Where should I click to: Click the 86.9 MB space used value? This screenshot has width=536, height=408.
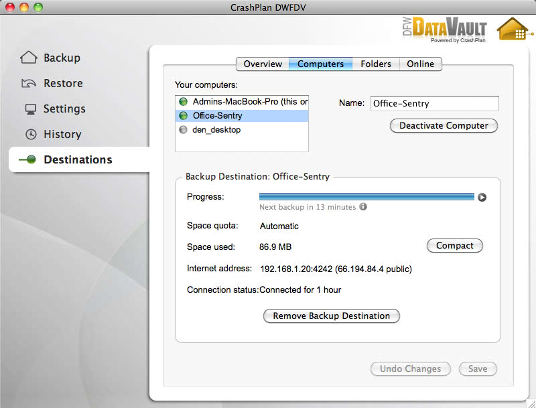click(275, 247)
